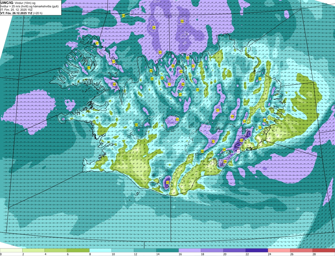
Task: Click the legend scale number 20
Action: point(224,254)
